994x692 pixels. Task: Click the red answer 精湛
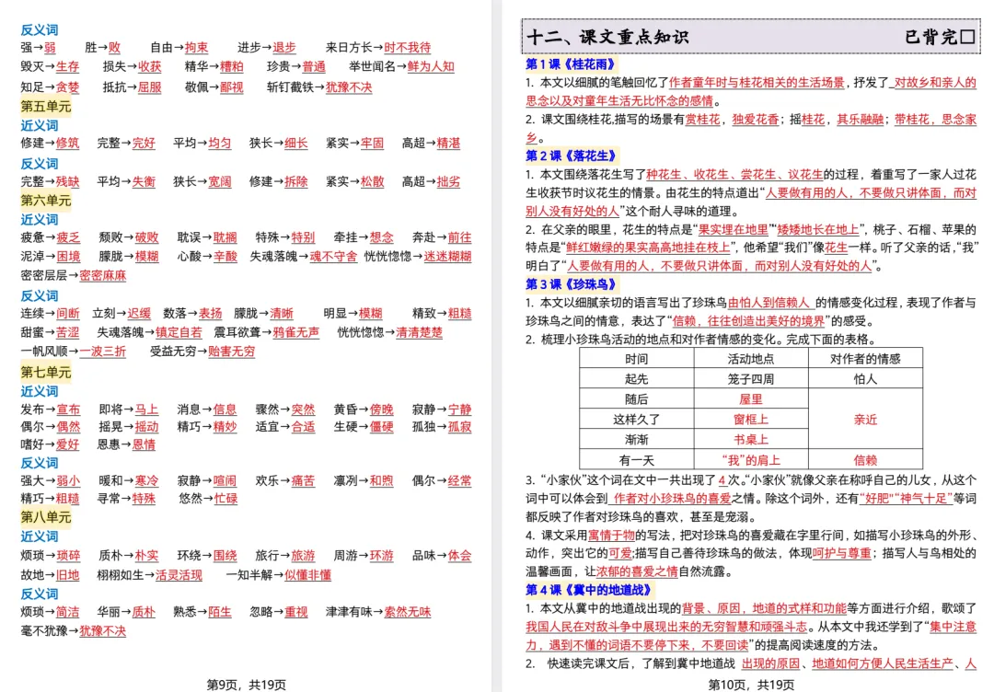click(x=448, y=144)
